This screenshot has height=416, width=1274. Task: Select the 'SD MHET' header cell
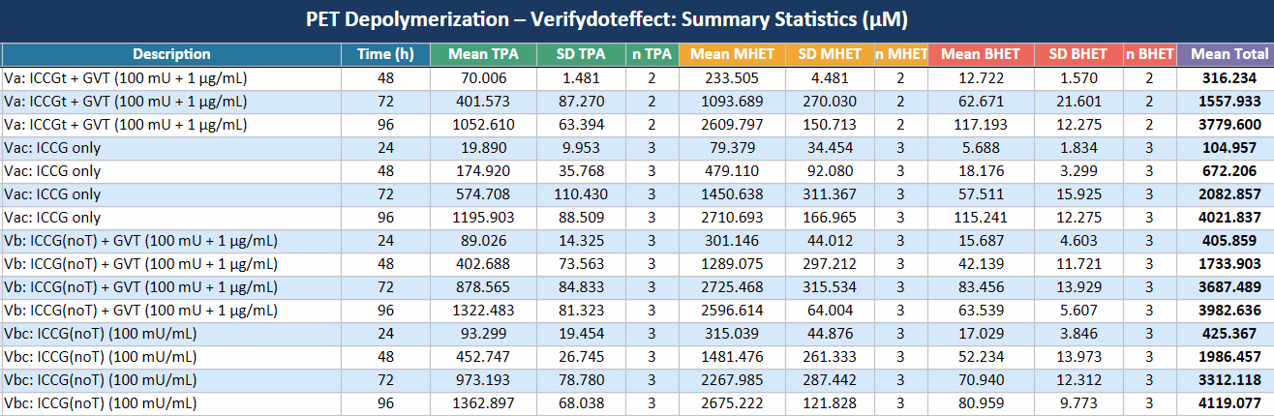[830, 54]
